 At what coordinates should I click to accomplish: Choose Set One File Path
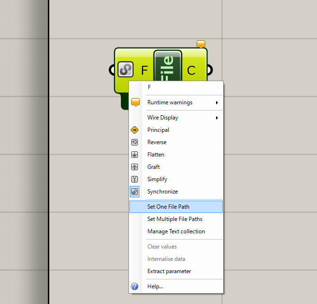(176, 207)
